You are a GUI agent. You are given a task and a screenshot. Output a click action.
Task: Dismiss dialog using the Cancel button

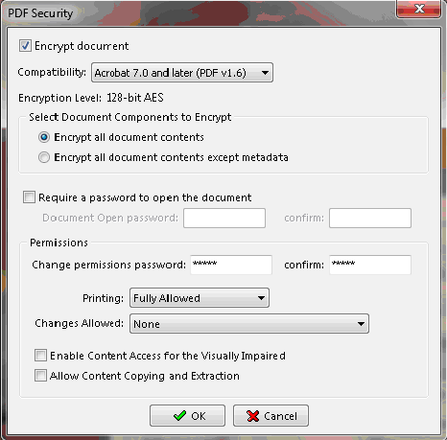click(x=271, y=416)
